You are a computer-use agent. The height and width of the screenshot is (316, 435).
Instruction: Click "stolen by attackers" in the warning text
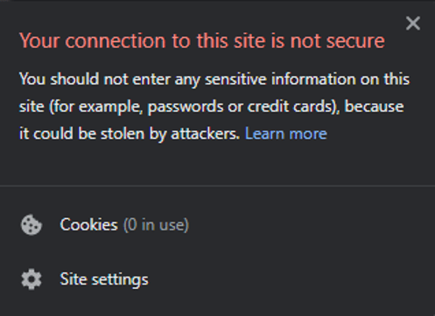[x=169, y=134]
